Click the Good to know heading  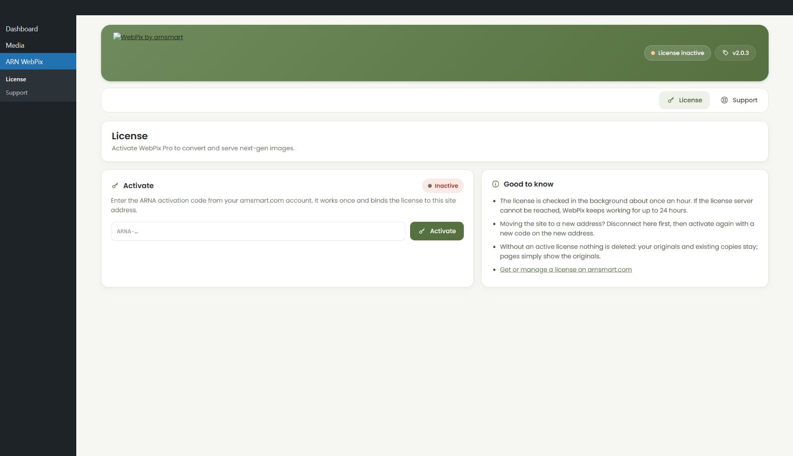click(528, 184)
